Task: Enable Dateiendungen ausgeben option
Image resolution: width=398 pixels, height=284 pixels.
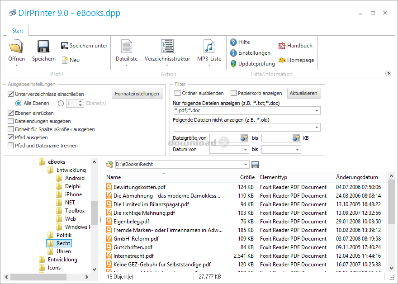Action: coord(11,121)
